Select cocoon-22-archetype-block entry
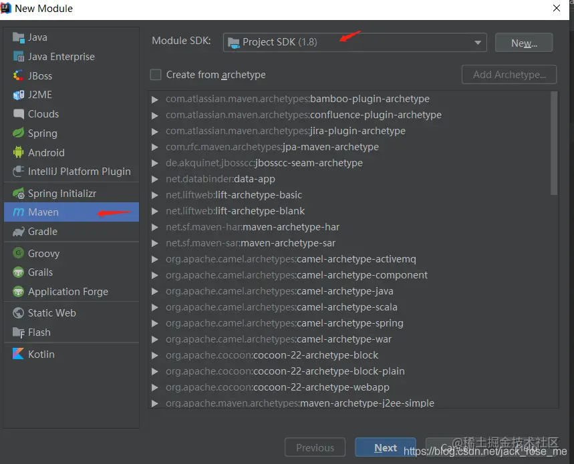This screenshot has width=574, height=464. point(272,355)
